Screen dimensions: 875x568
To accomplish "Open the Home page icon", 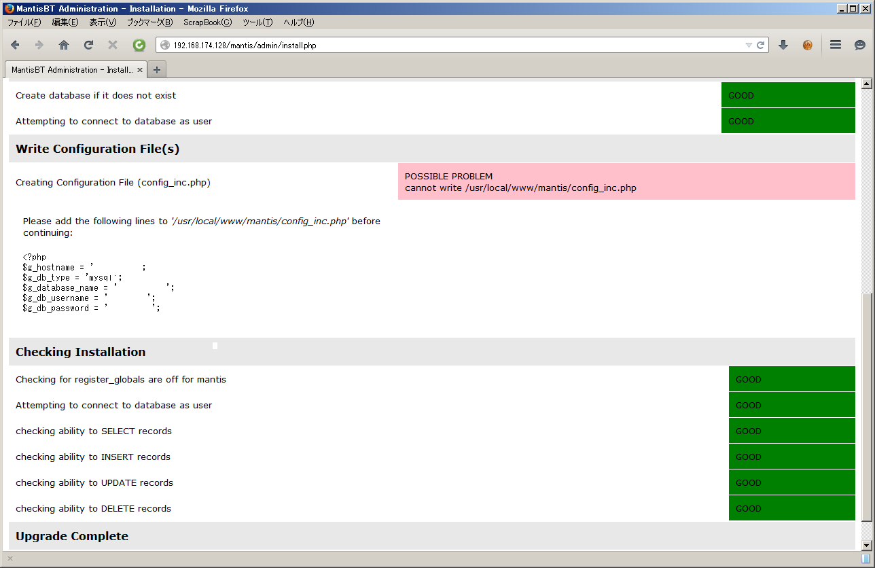I will (64, 45).
